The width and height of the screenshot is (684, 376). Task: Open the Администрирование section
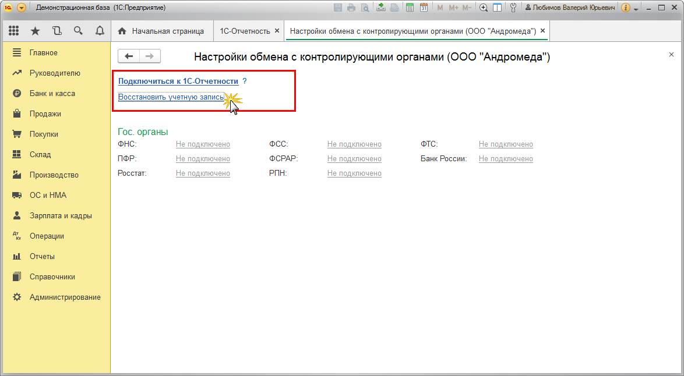coord(57,297)
